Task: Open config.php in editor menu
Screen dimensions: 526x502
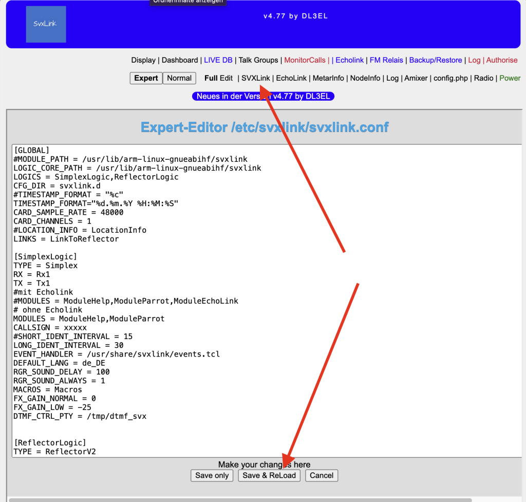Action: (x=451, y=78)
